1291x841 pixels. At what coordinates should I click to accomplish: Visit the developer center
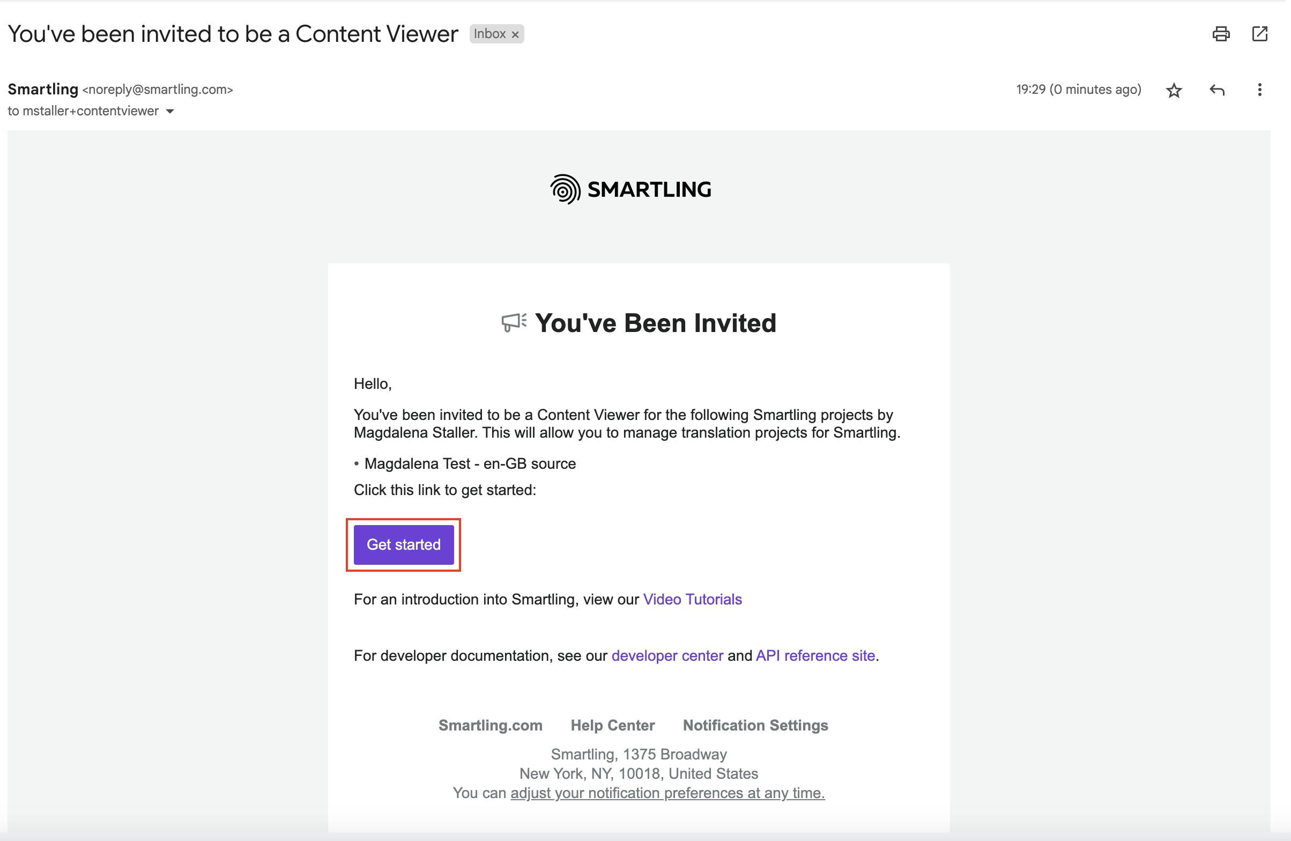click(x=666, y=655)
